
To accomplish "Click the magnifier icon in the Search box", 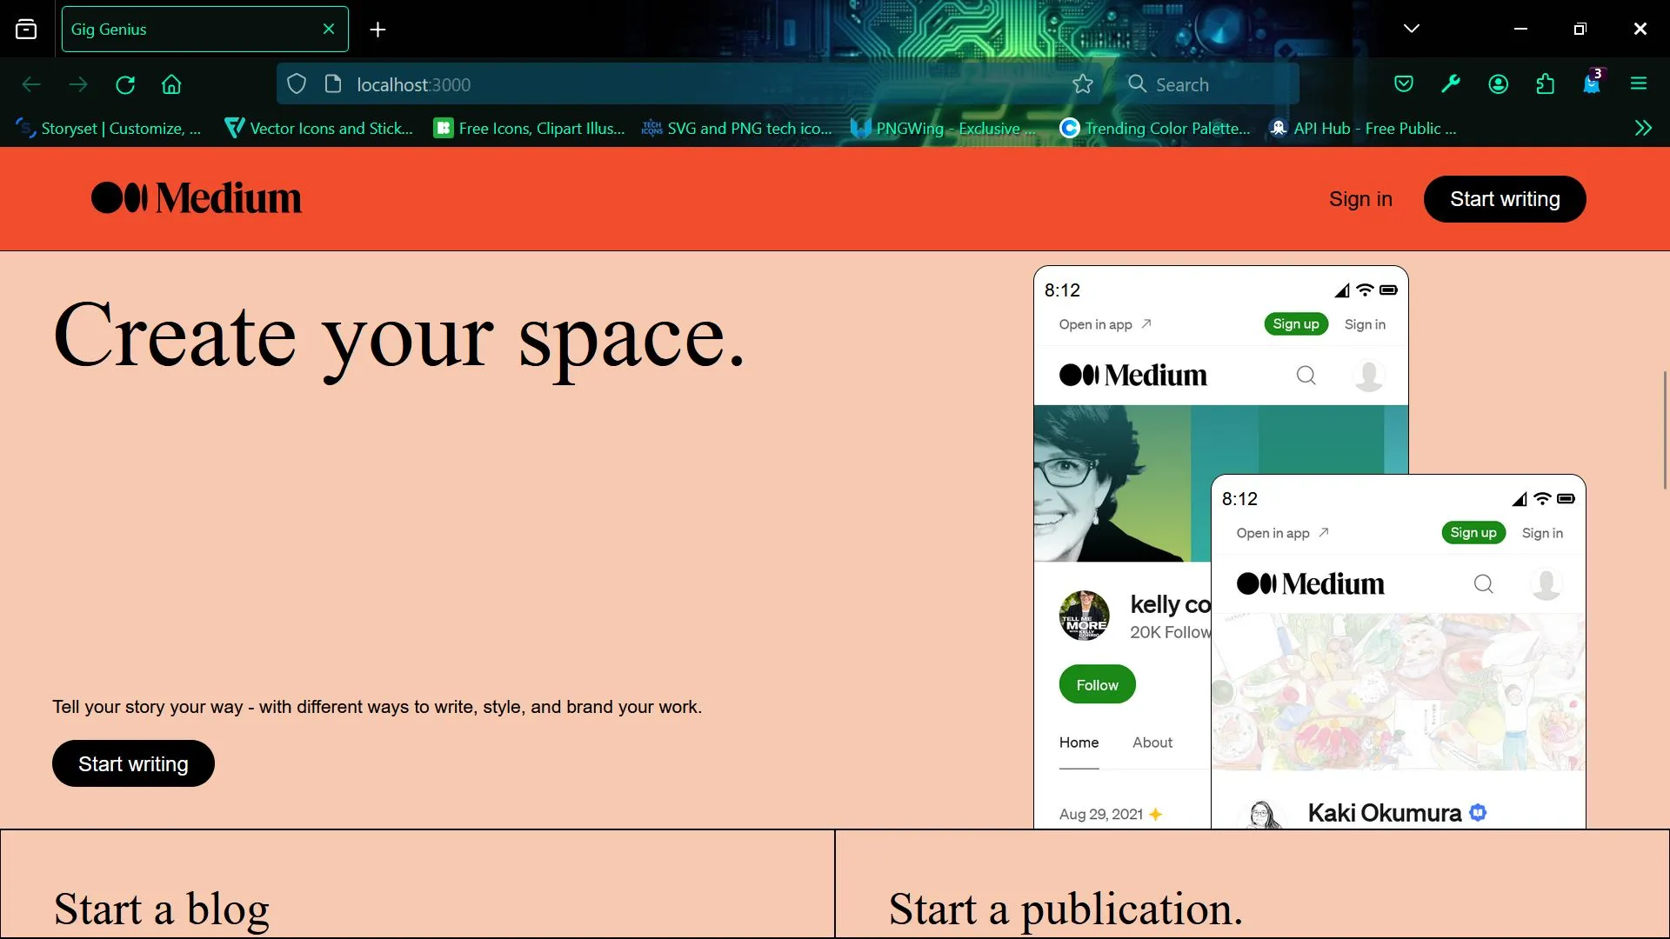I will coord(1137,84).
